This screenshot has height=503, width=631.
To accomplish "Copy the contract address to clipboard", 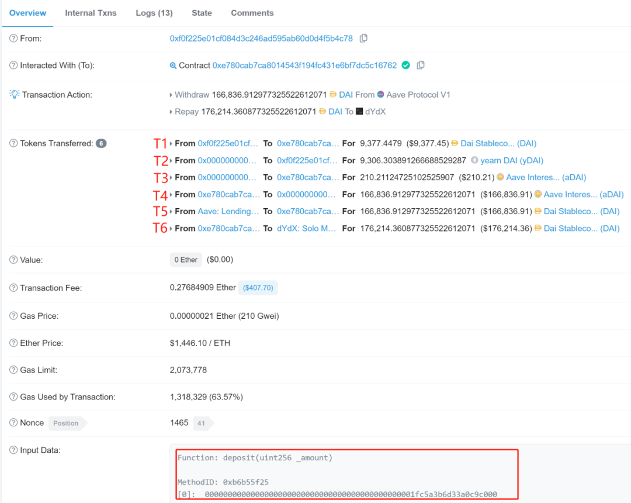I will pyautogui.click(x=421, y=66).
